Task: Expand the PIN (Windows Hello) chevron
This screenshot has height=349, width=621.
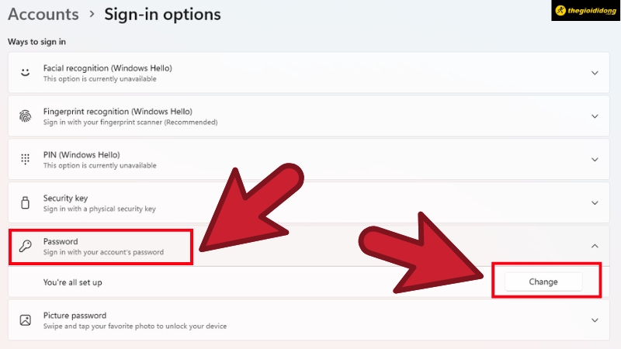Action: point(595,159)
